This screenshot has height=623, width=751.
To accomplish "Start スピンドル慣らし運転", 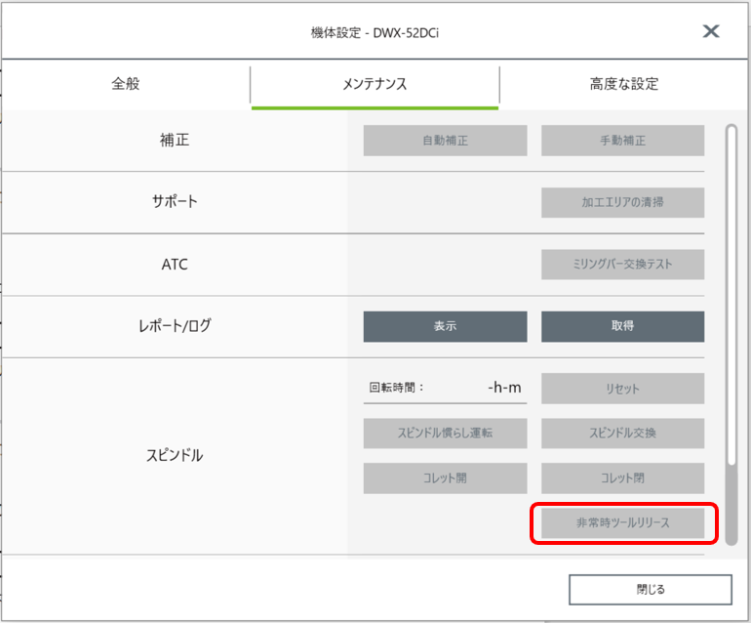I will click(445, 434).
